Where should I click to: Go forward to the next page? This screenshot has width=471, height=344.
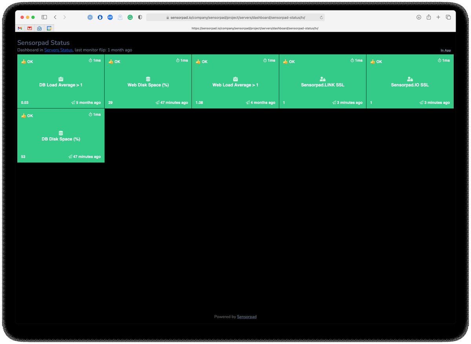(65, 17)
